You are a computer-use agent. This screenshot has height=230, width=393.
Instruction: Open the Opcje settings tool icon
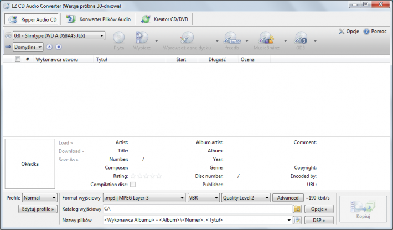click(342, 32)
